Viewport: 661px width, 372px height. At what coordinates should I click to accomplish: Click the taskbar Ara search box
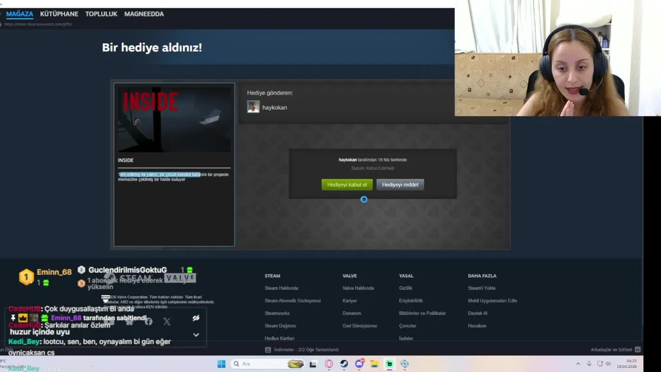tap(267, 364)
